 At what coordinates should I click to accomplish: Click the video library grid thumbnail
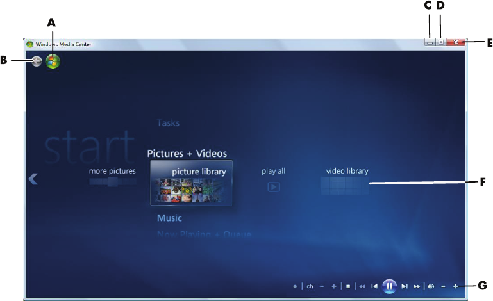point(345,185)
